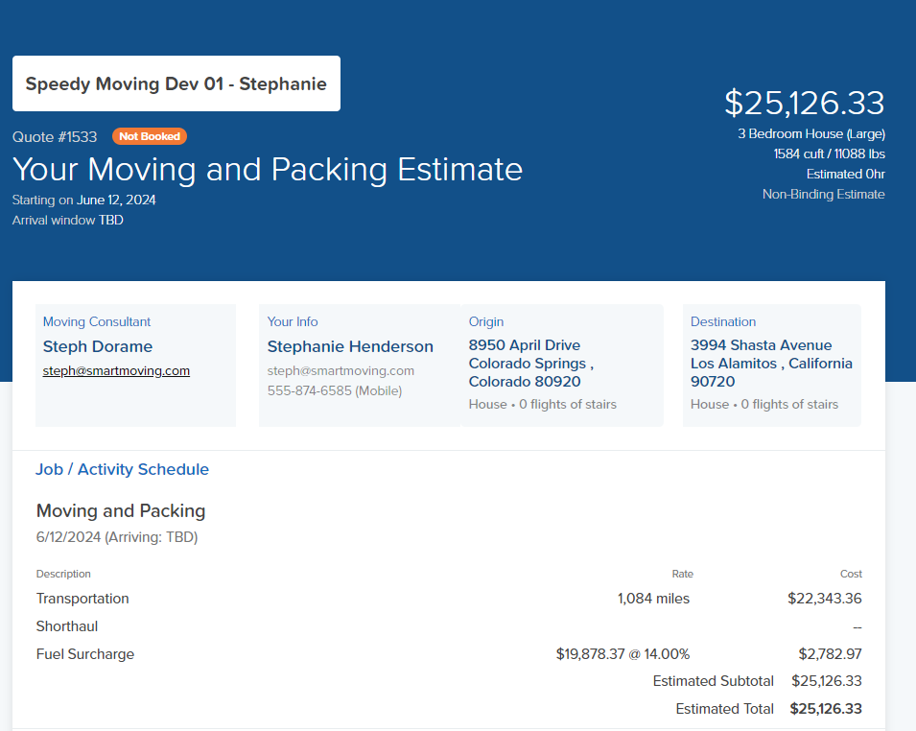Image resolution: width=916 pixels, height=731 pixels.
Task: Select the Moving Consultant card for Steph Dorame
Action: point(134,365)
